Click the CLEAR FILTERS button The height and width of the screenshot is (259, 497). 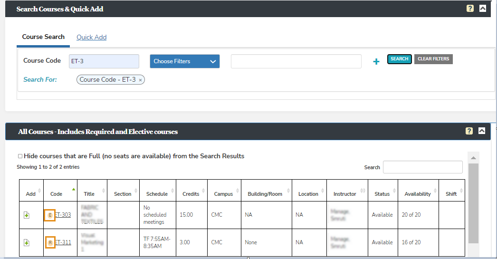point(433,59)
